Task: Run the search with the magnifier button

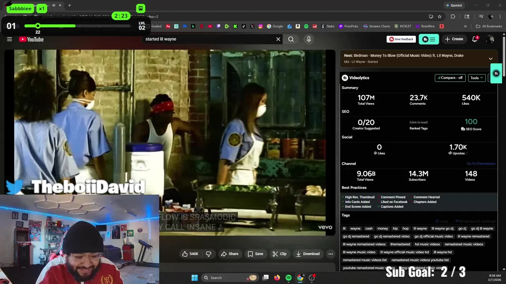Action: pyautogui.click(x=291, y=39)
